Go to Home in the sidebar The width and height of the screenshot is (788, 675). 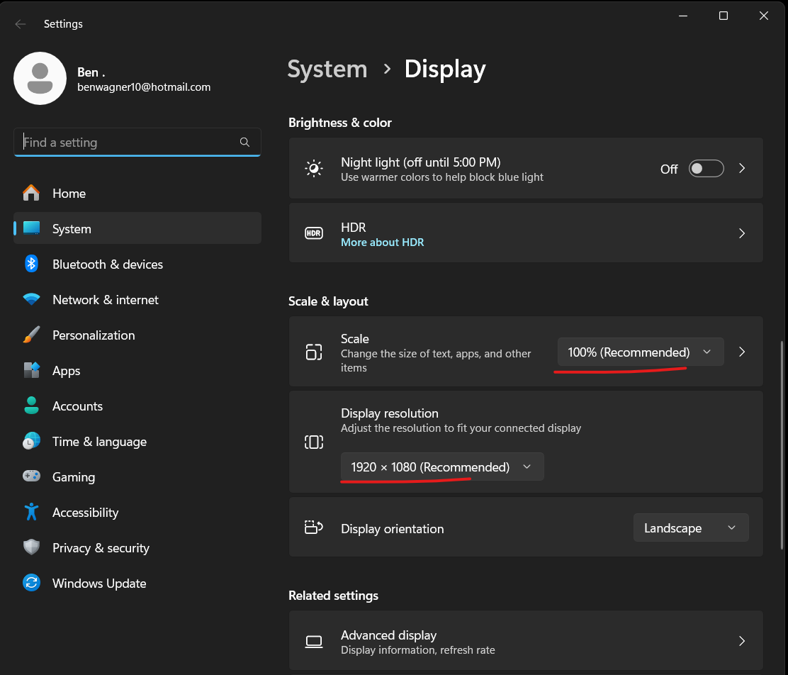(137, 193)
